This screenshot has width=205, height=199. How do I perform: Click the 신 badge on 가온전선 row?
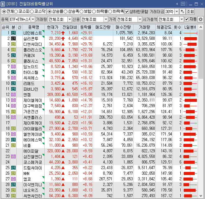pos(13,111)
